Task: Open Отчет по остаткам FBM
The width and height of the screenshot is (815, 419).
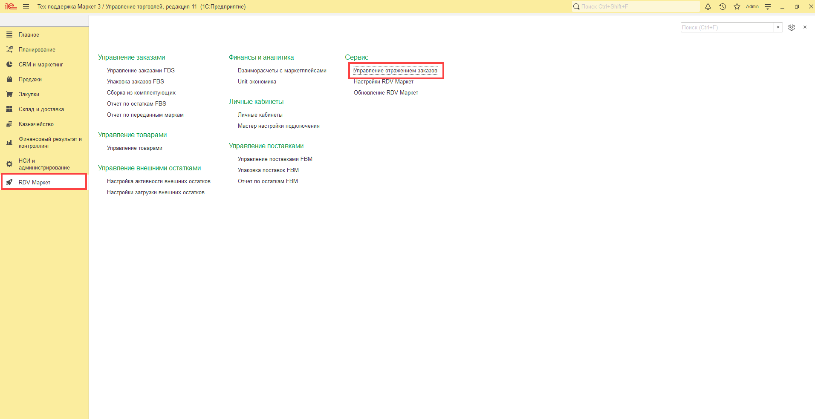Action: [268, 181]
